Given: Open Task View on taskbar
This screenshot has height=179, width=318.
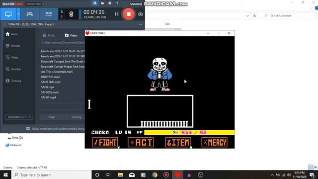Looking at the screenshot, I should click(108, 175).
